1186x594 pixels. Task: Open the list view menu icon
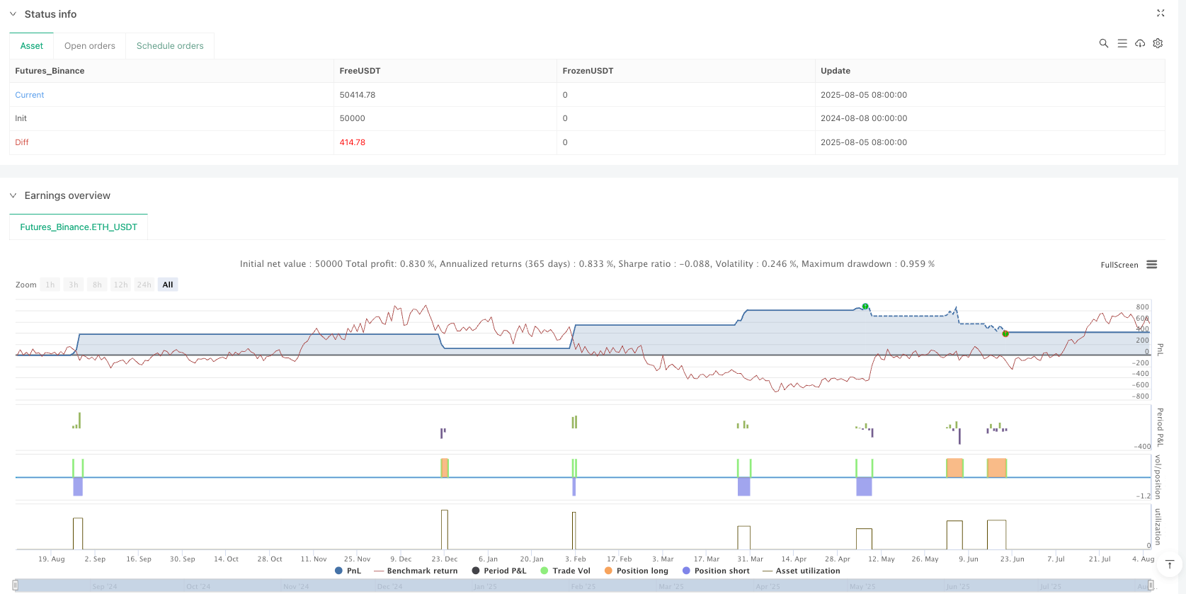click(1122, 43)
